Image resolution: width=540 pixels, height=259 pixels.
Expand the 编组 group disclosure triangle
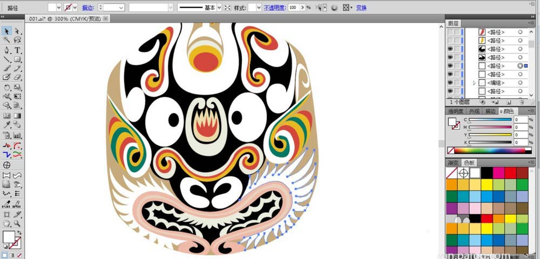tap(474, 83)
